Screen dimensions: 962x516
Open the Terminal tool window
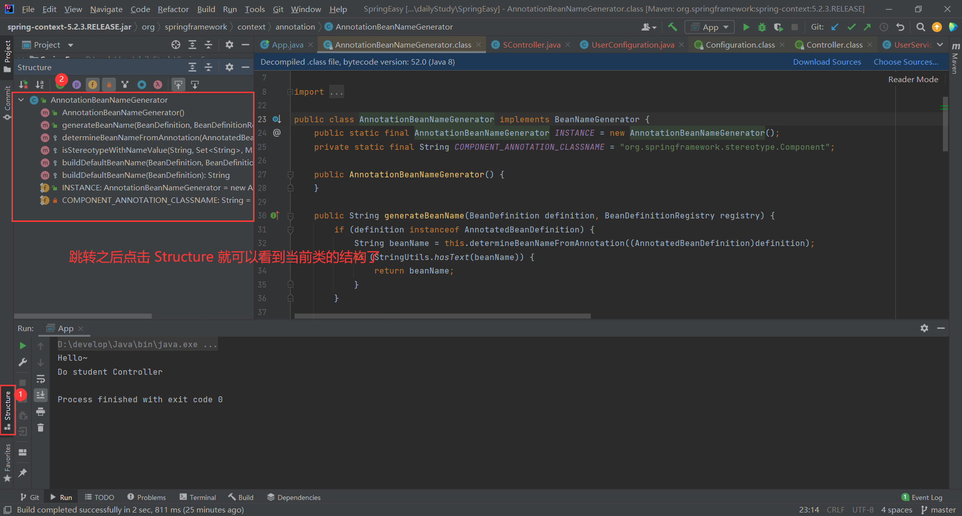pos(198,497)
